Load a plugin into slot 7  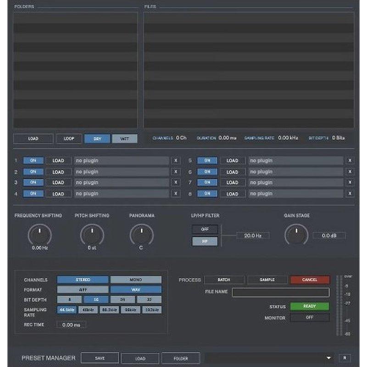pyautogui.click(x=233, y=183)
